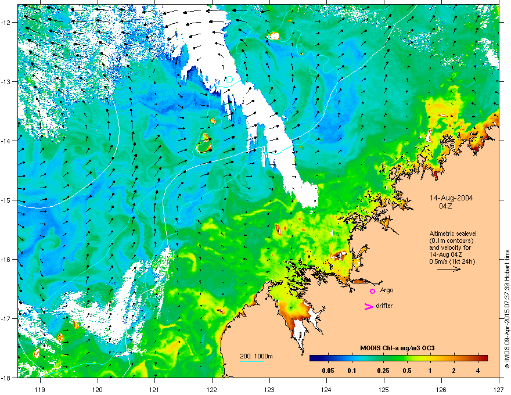
Task: Click latitude axis label "-12"
Action: [x=6, y=23]
